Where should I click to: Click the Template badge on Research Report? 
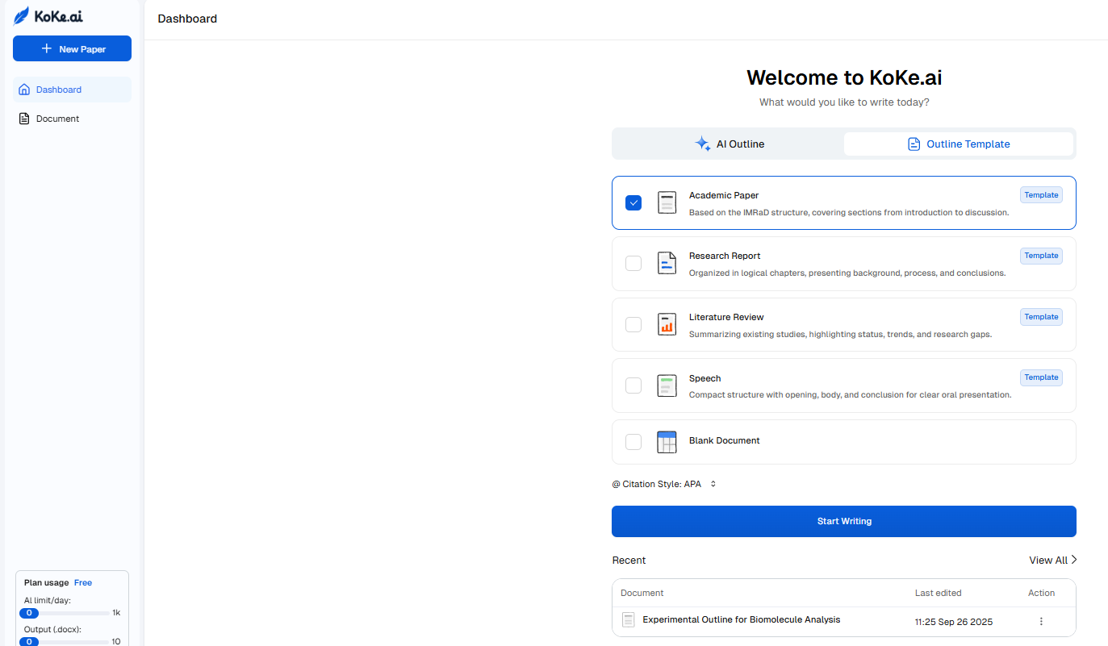pyautogui.click(x=1041, y=256)
